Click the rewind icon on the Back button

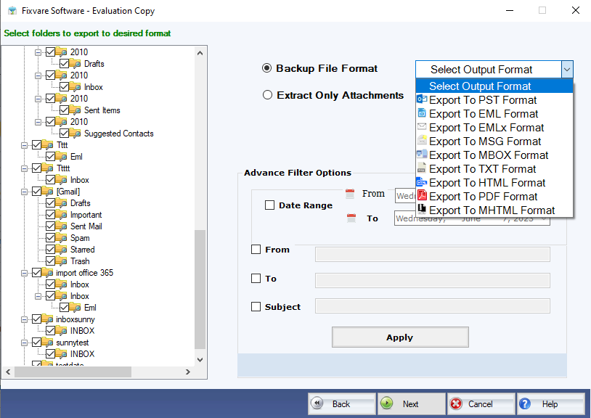(316, 403)
